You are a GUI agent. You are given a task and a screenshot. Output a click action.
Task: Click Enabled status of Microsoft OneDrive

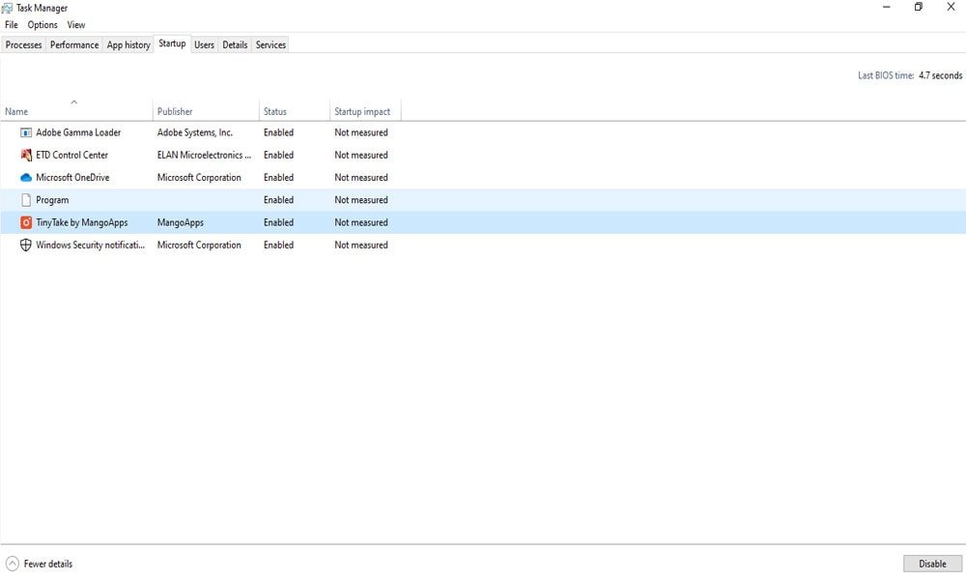(x=278, y=178)
